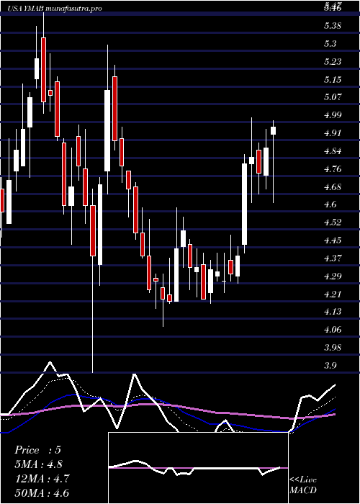This screenshot has height=504, width=360.
Task: Click the last white candlestick near 4.91
Action: point(273,130)
